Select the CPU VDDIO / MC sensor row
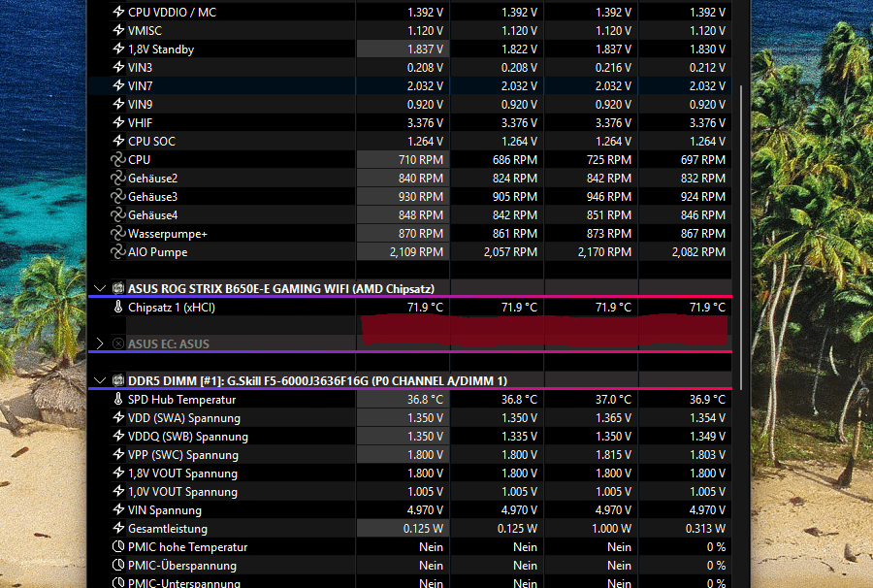This screenshot has width=873, height=588. (x=409, y=12)
